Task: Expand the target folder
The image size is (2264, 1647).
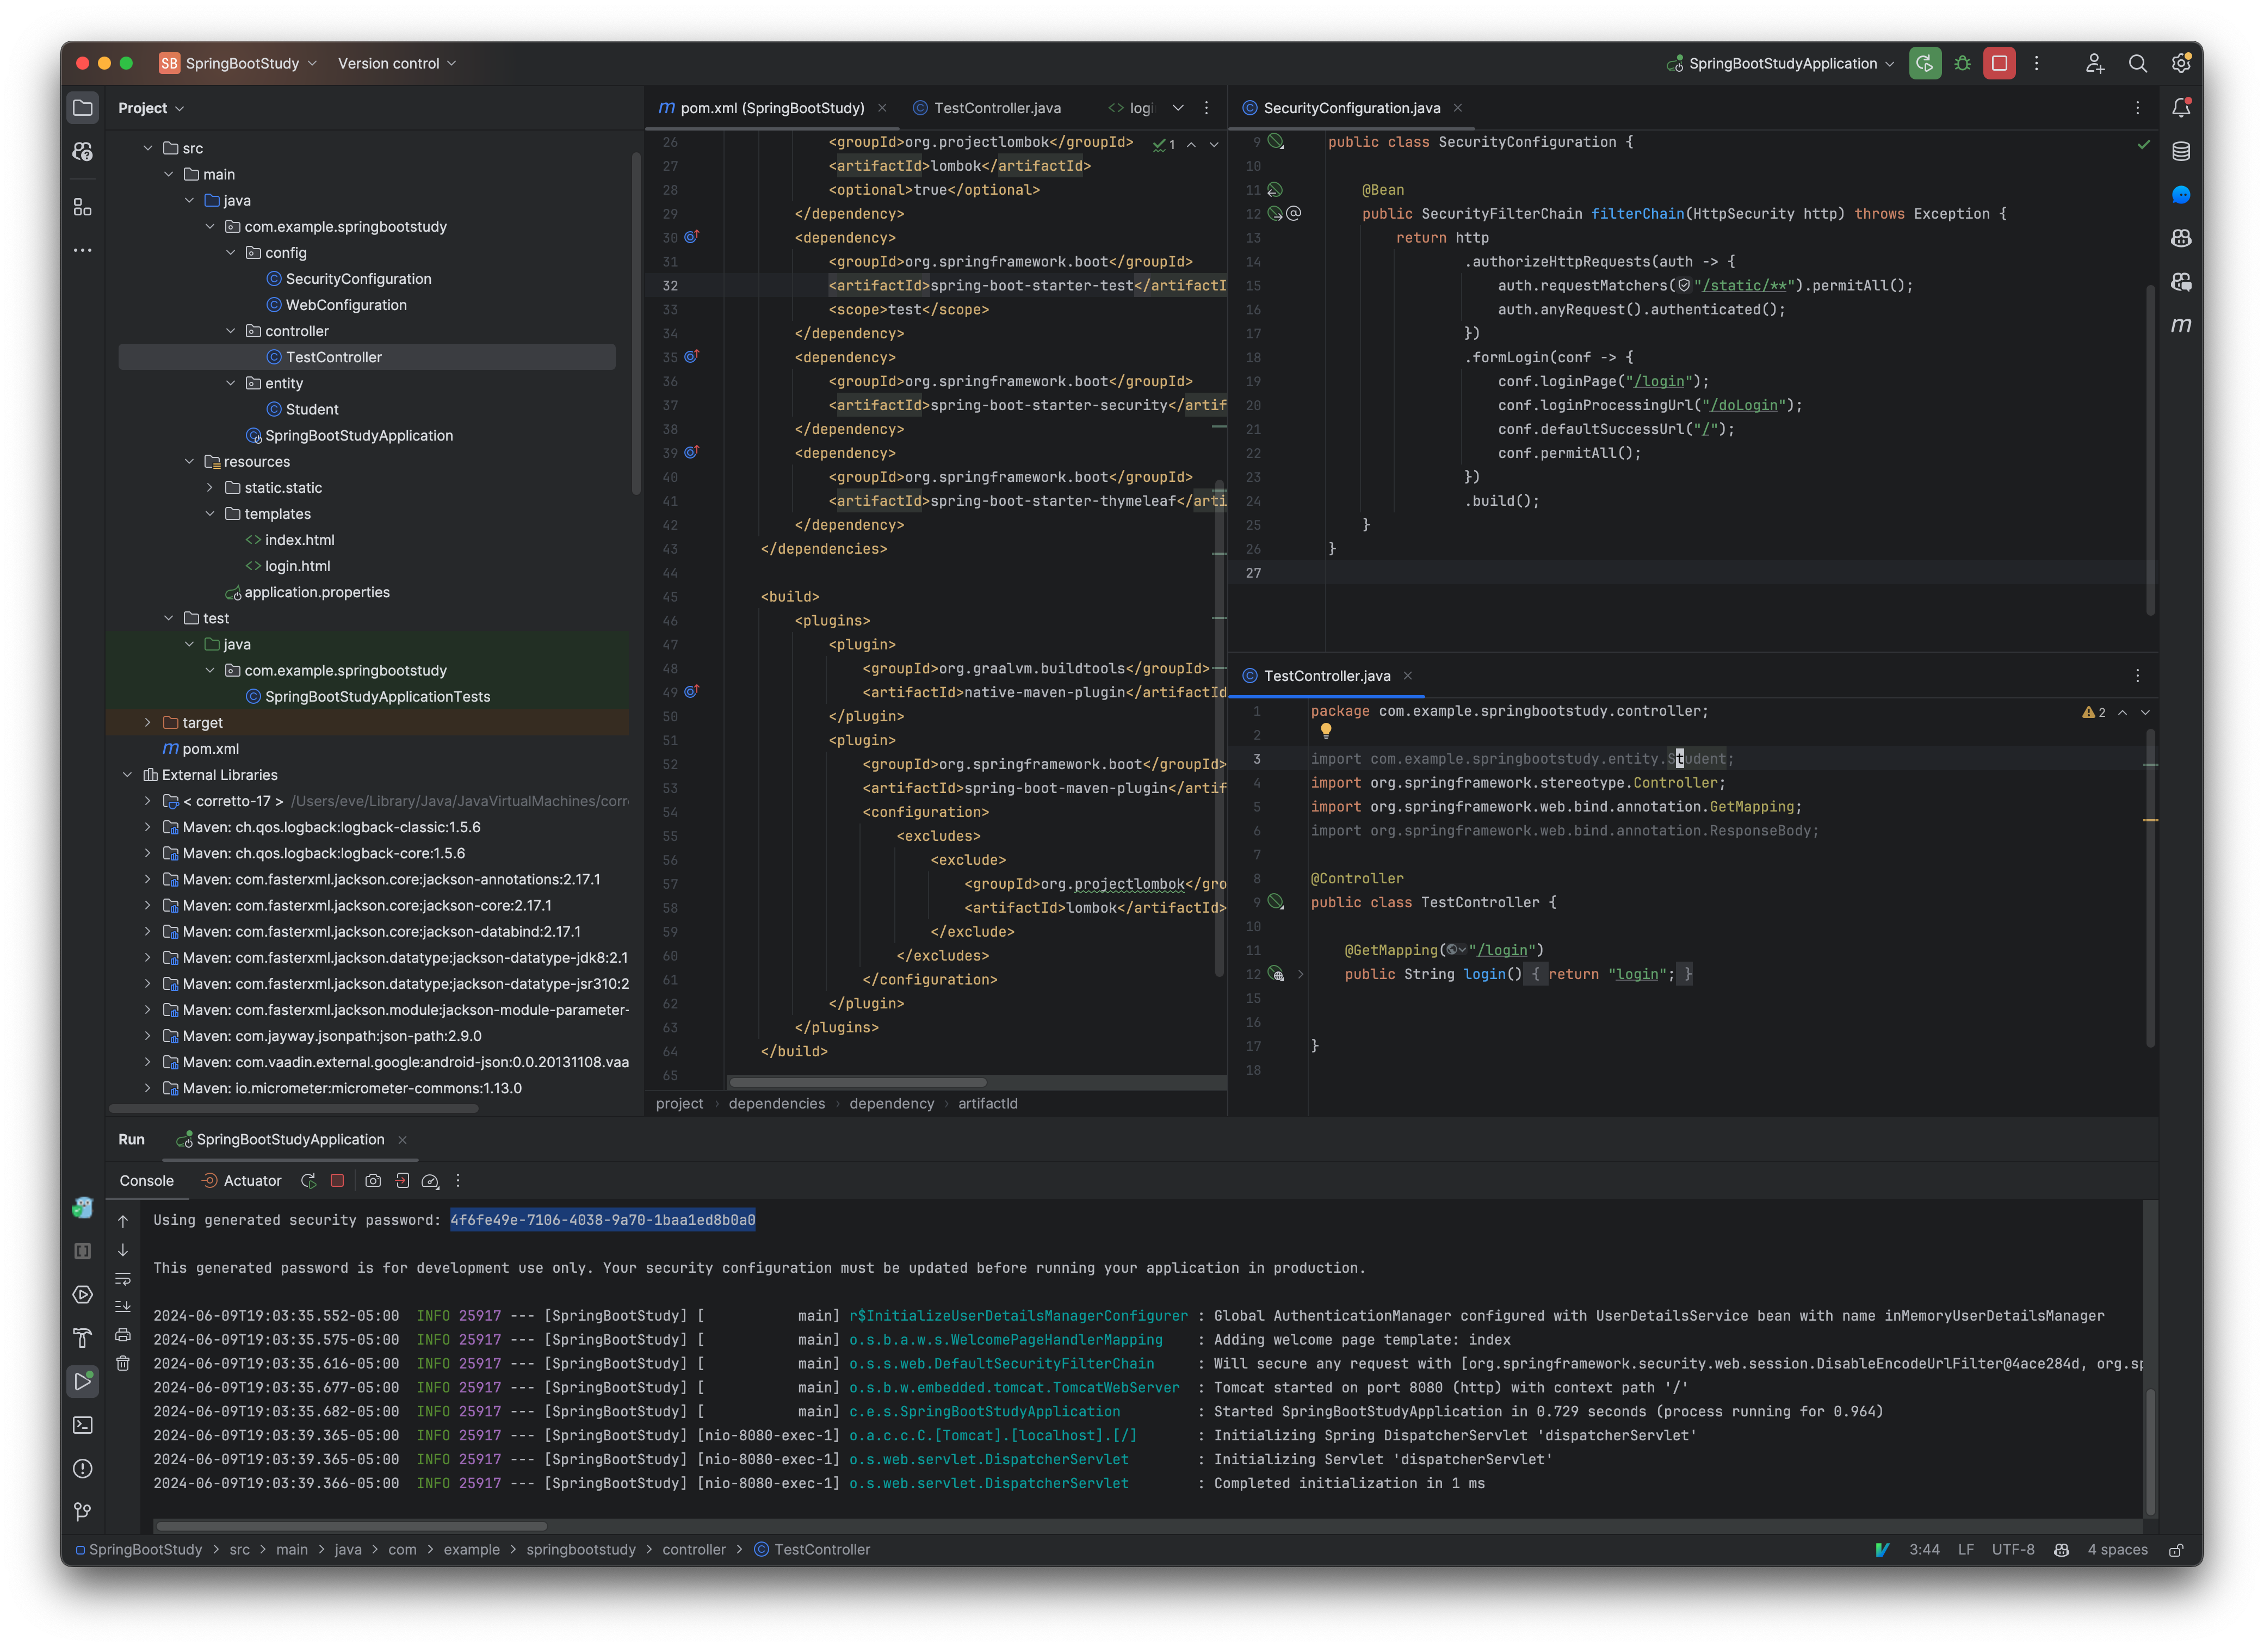Action: (148, 722)
